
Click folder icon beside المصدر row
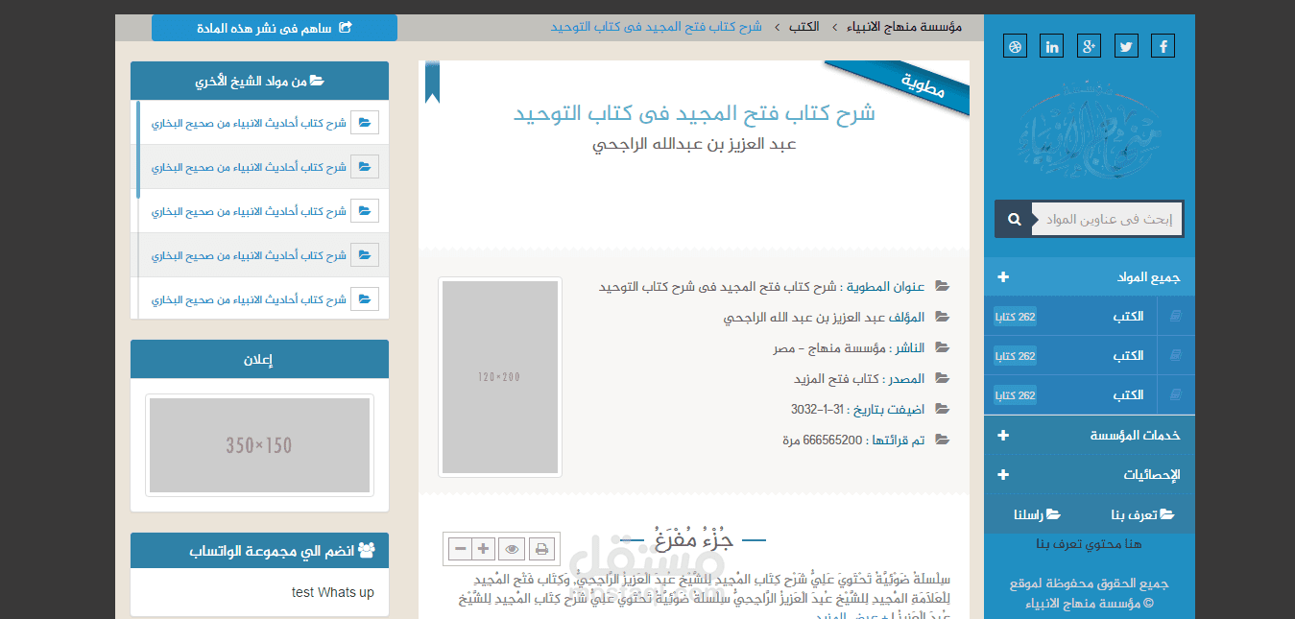click(943, 379)
